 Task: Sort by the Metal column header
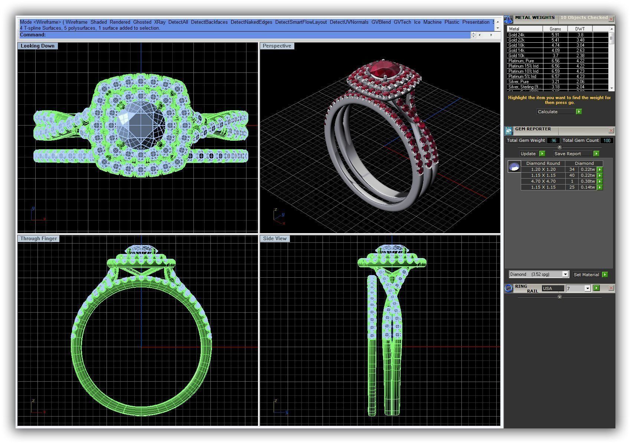[x=525, y=29]
